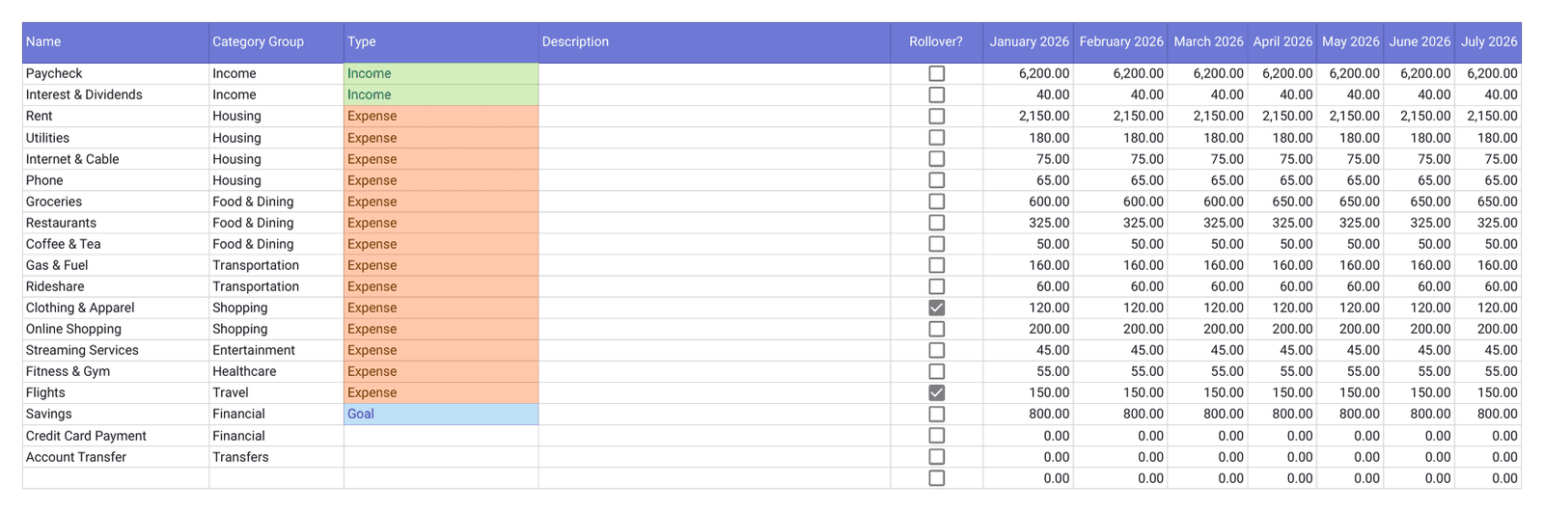
Task: Select the empty Type cell for Account Transfer
Action: coord(441,457)
